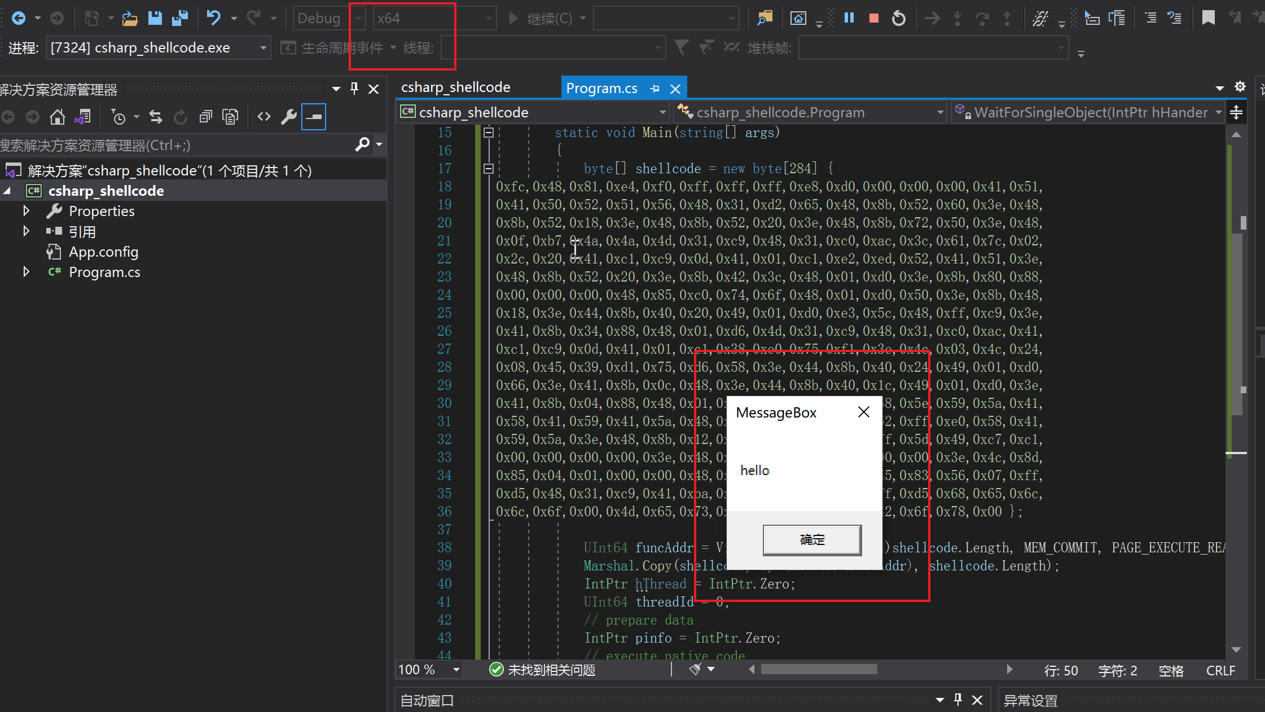Toggle auto-hide pin of Solution Explorer panel
The image size is (1265, 712).
[x=354, y=89]
